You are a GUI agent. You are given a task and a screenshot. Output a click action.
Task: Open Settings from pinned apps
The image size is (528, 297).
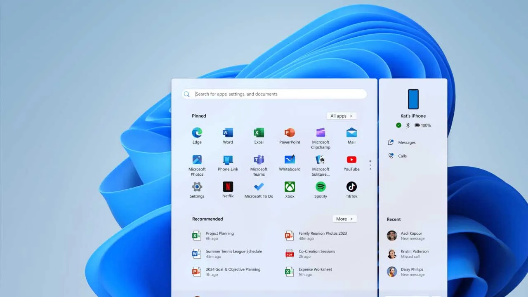(197, 190)
